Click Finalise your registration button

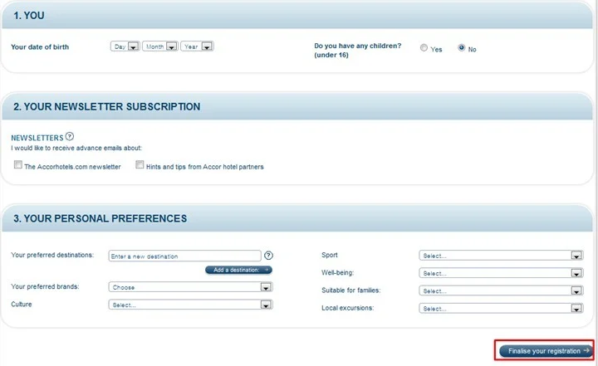tap(547, 351)
